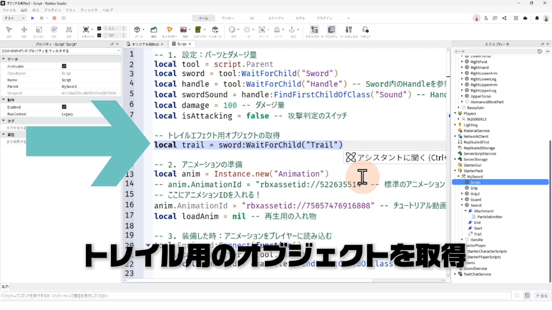Click the Terrain editor icon
The height and width of the screenshot is (310, 552).
pyautogui.click(x=154, y=30)
